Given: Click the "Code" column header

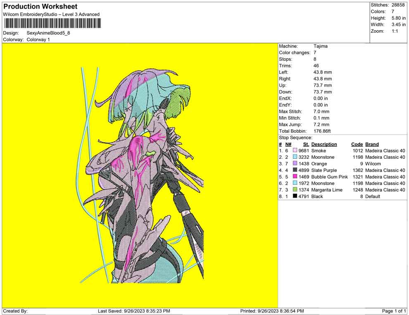Looking at the screenshot, I should (357, 144).
